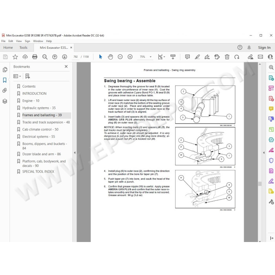
Task: Open Export PDF tool in right pane
Action: pos(271,78)
